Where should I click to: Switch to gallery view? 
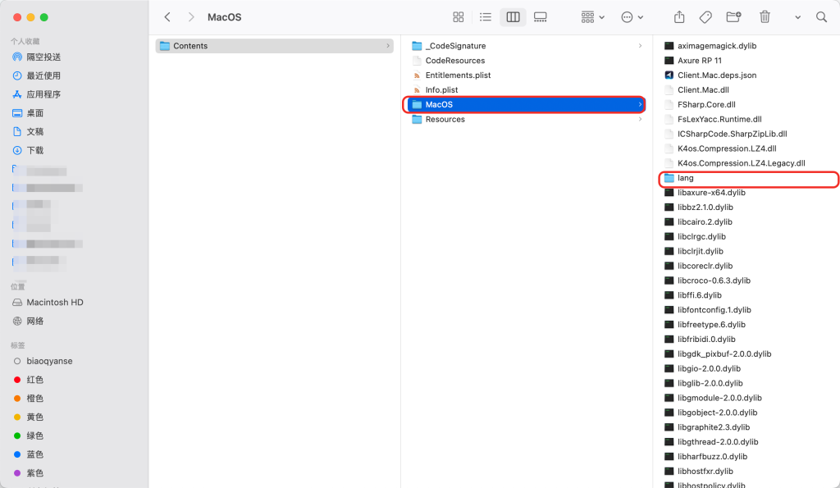pyautogui.click(x=540, y=17)
